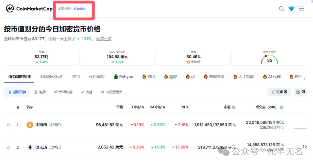This screenshot has width=313, height=164.
Task: Click the price 96,481.62 美元
Action: pyautogui.click(x=109, y=125)
